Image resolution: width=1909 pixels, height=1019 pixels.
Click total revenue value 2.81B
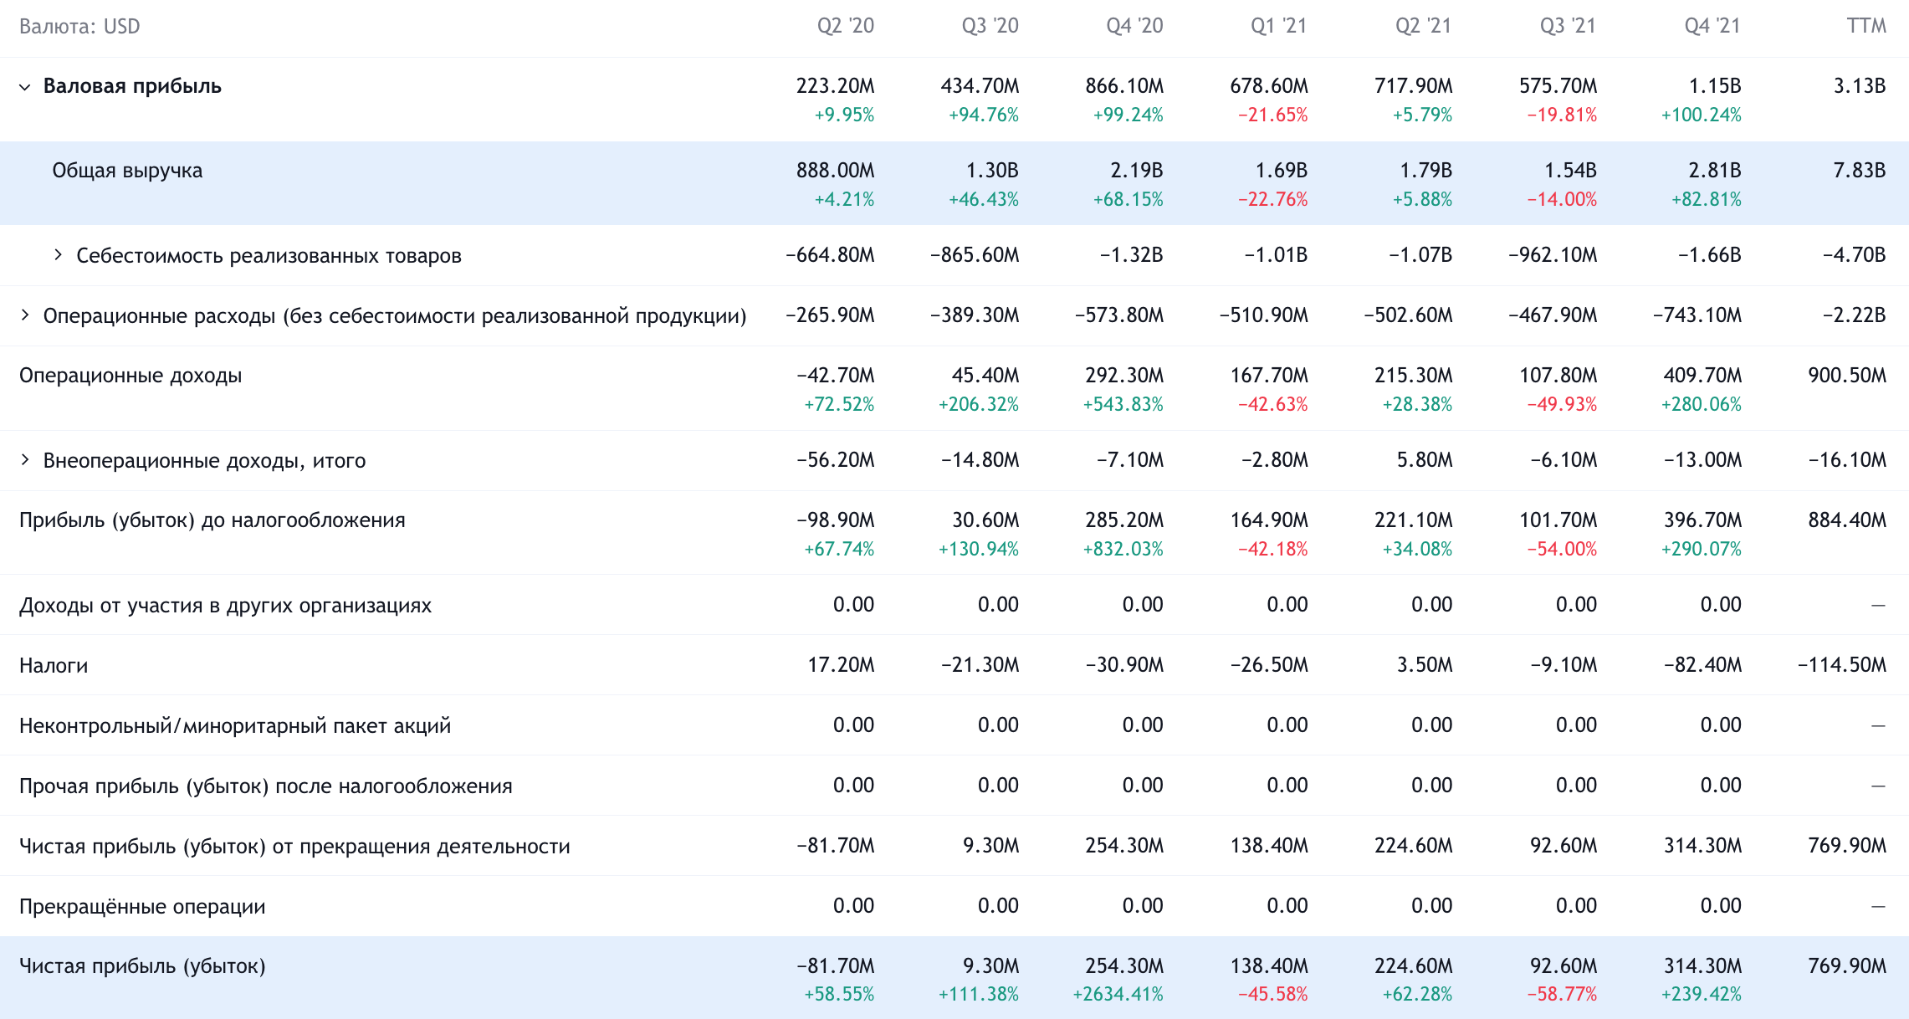[x=1715, y=171]
